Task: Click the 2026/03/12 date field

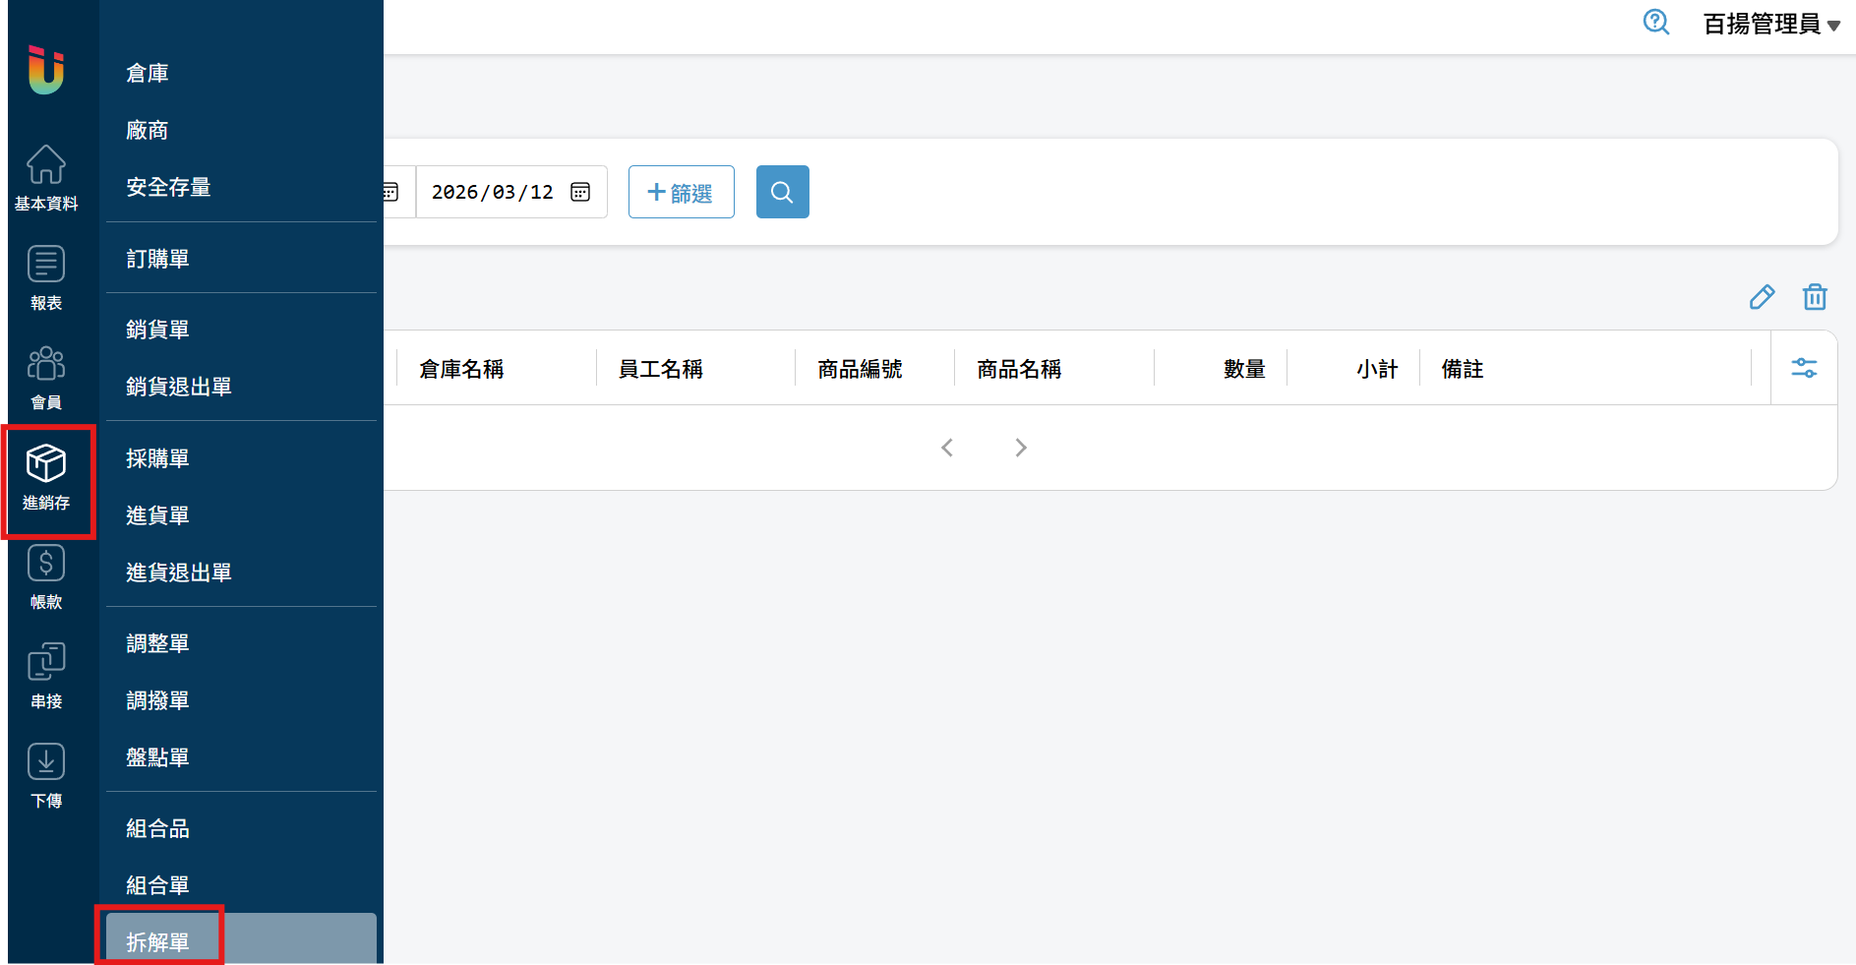Action: coord(492,192)
